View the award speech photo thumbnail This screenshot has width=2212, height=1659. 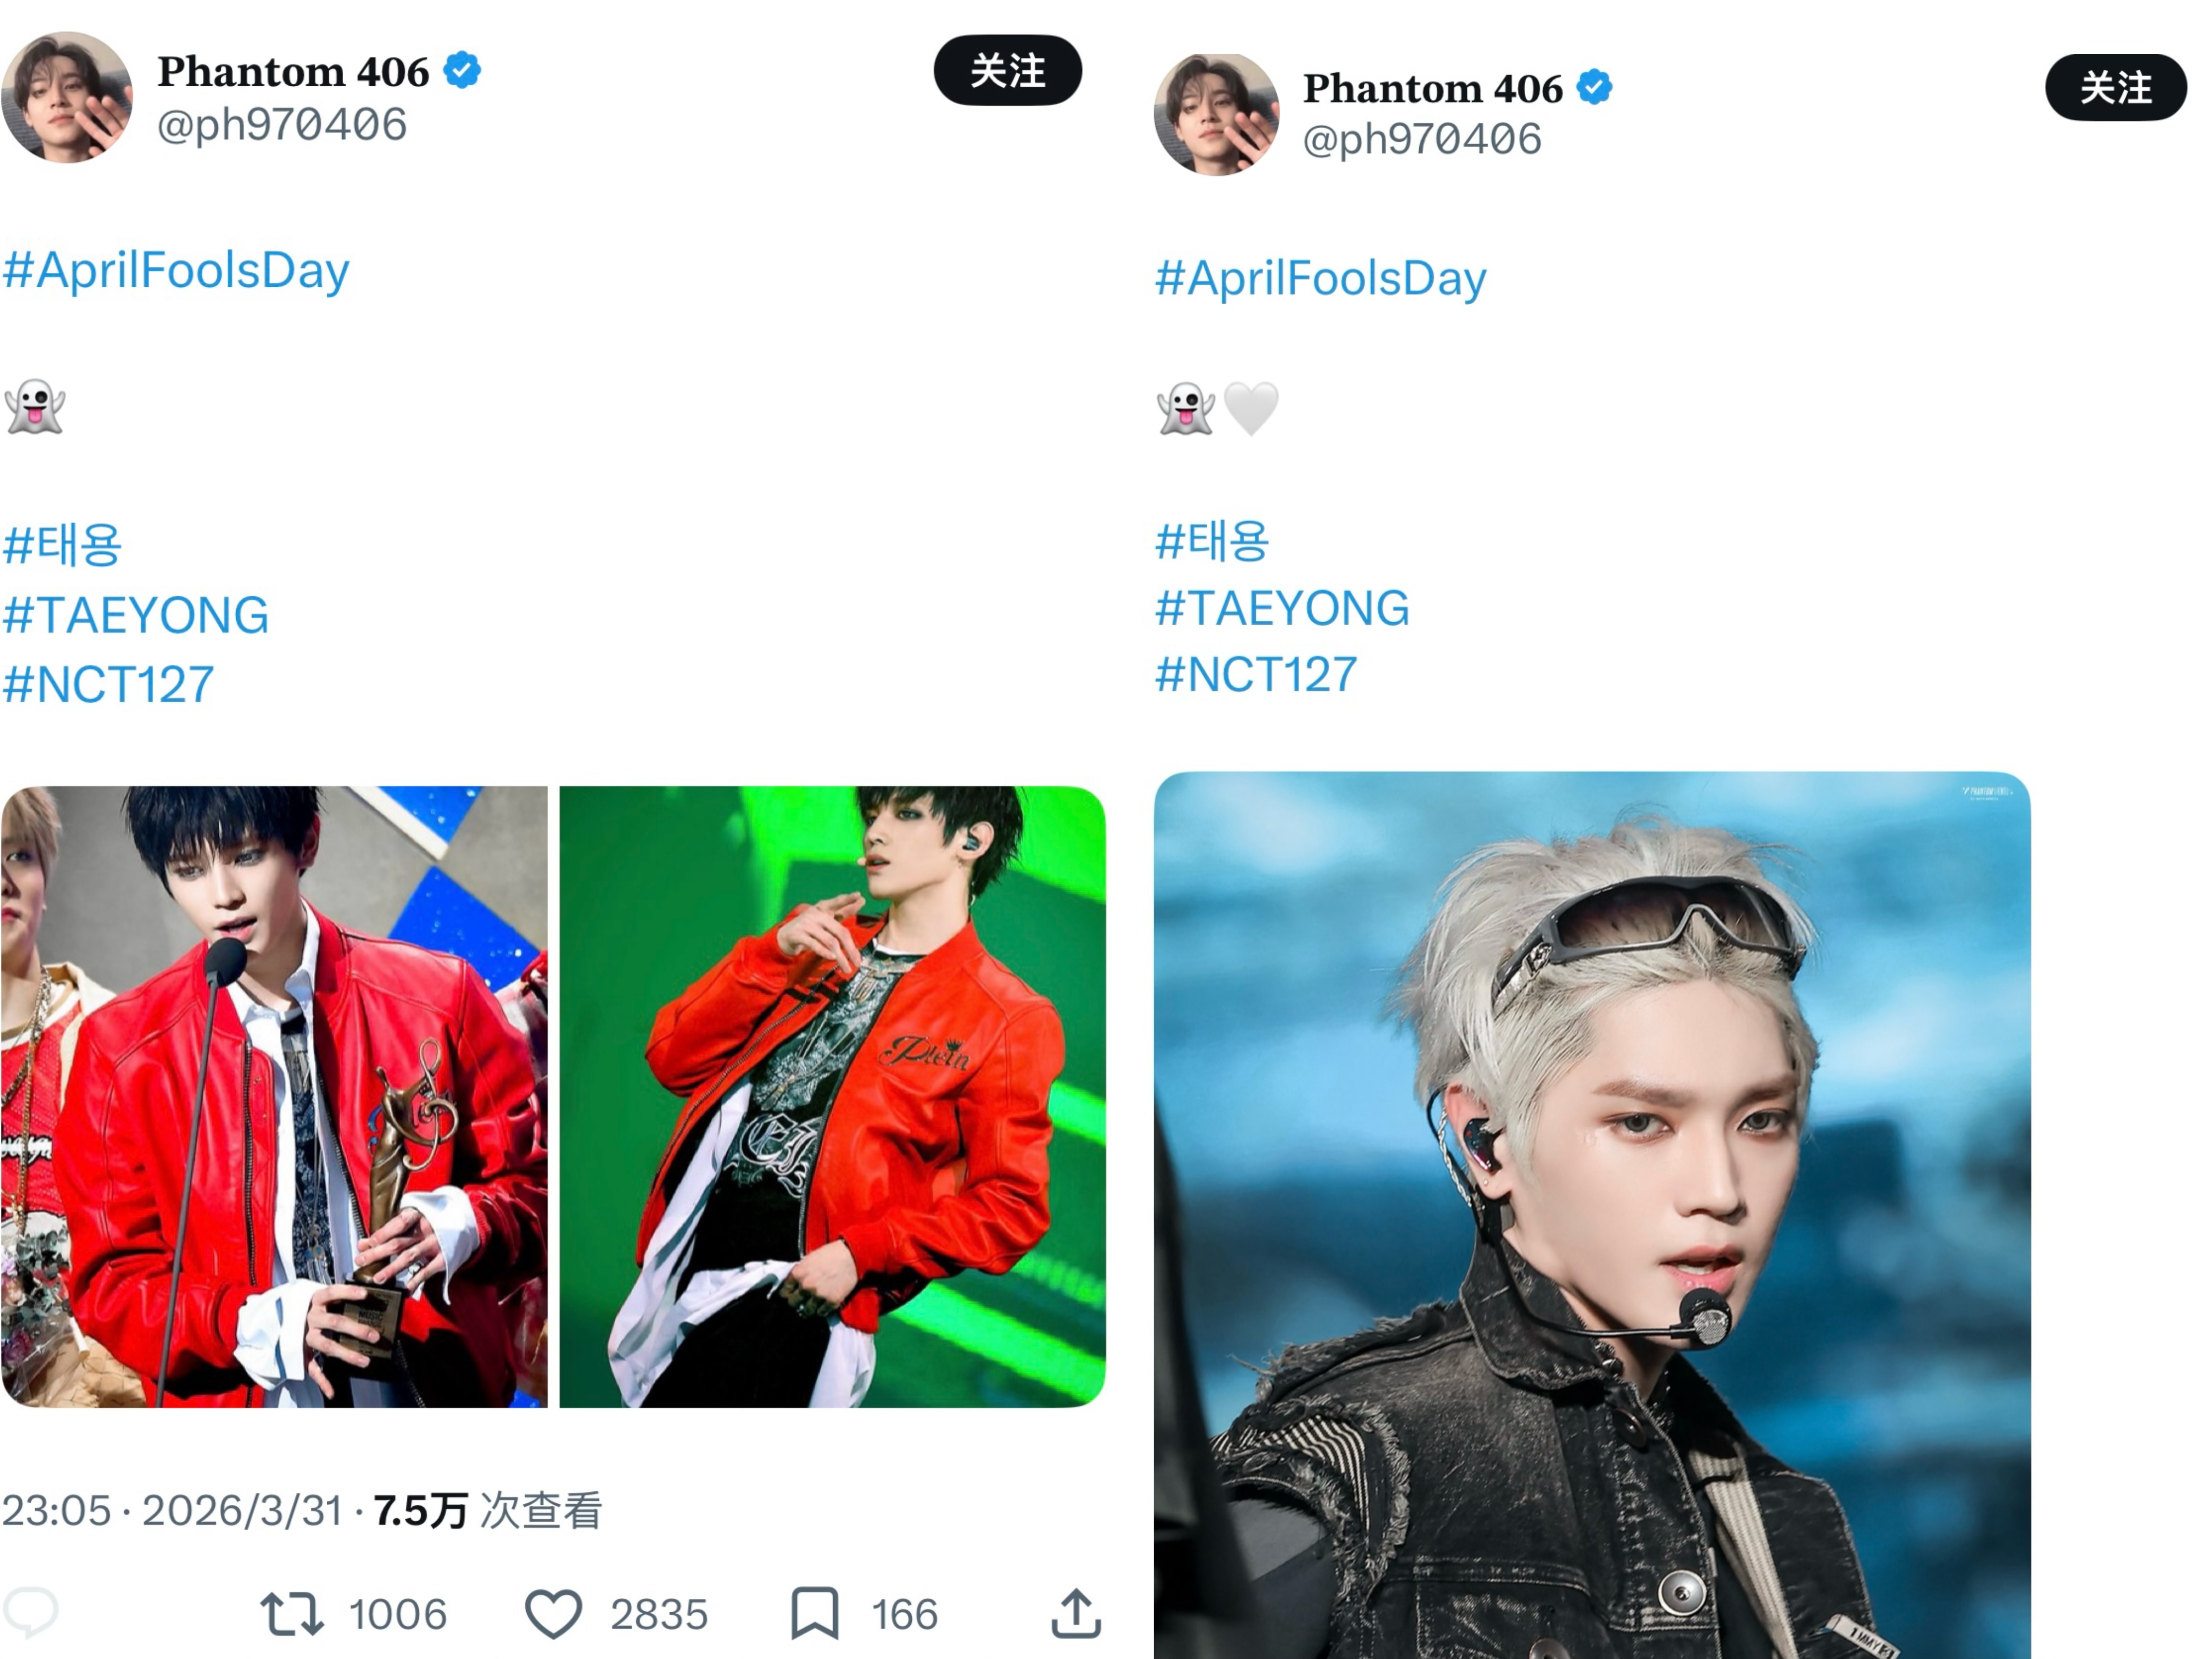[275, 1097]
